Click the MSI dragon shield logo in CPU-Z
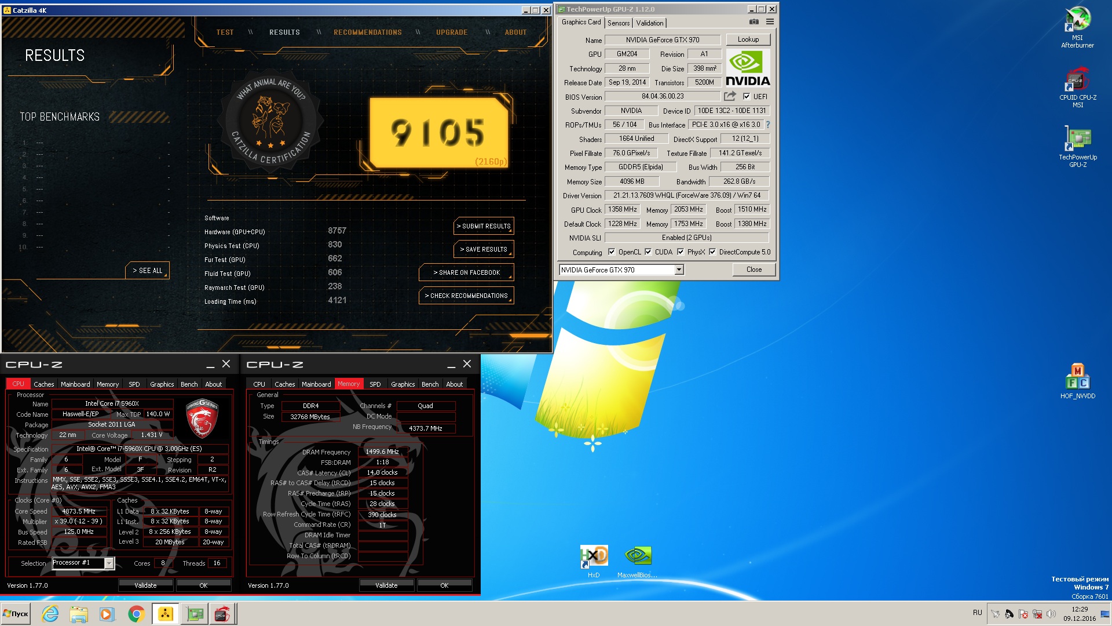The width and height of the screenshot is (1112, 626). tap(202, 417)
